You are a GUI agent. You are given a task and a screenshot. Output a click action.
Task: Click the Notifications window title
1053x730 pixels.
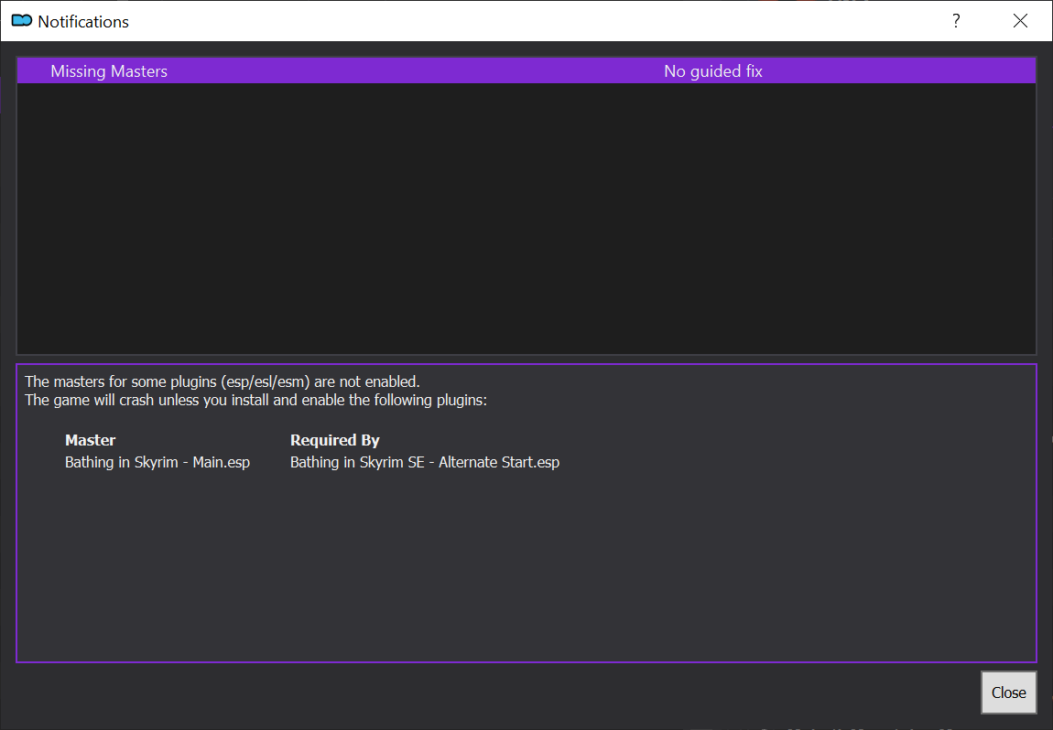83,21
